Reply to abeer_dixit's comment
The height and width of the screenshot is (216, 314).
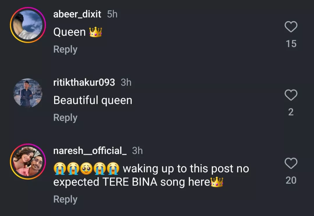click(x=65, y=49)
